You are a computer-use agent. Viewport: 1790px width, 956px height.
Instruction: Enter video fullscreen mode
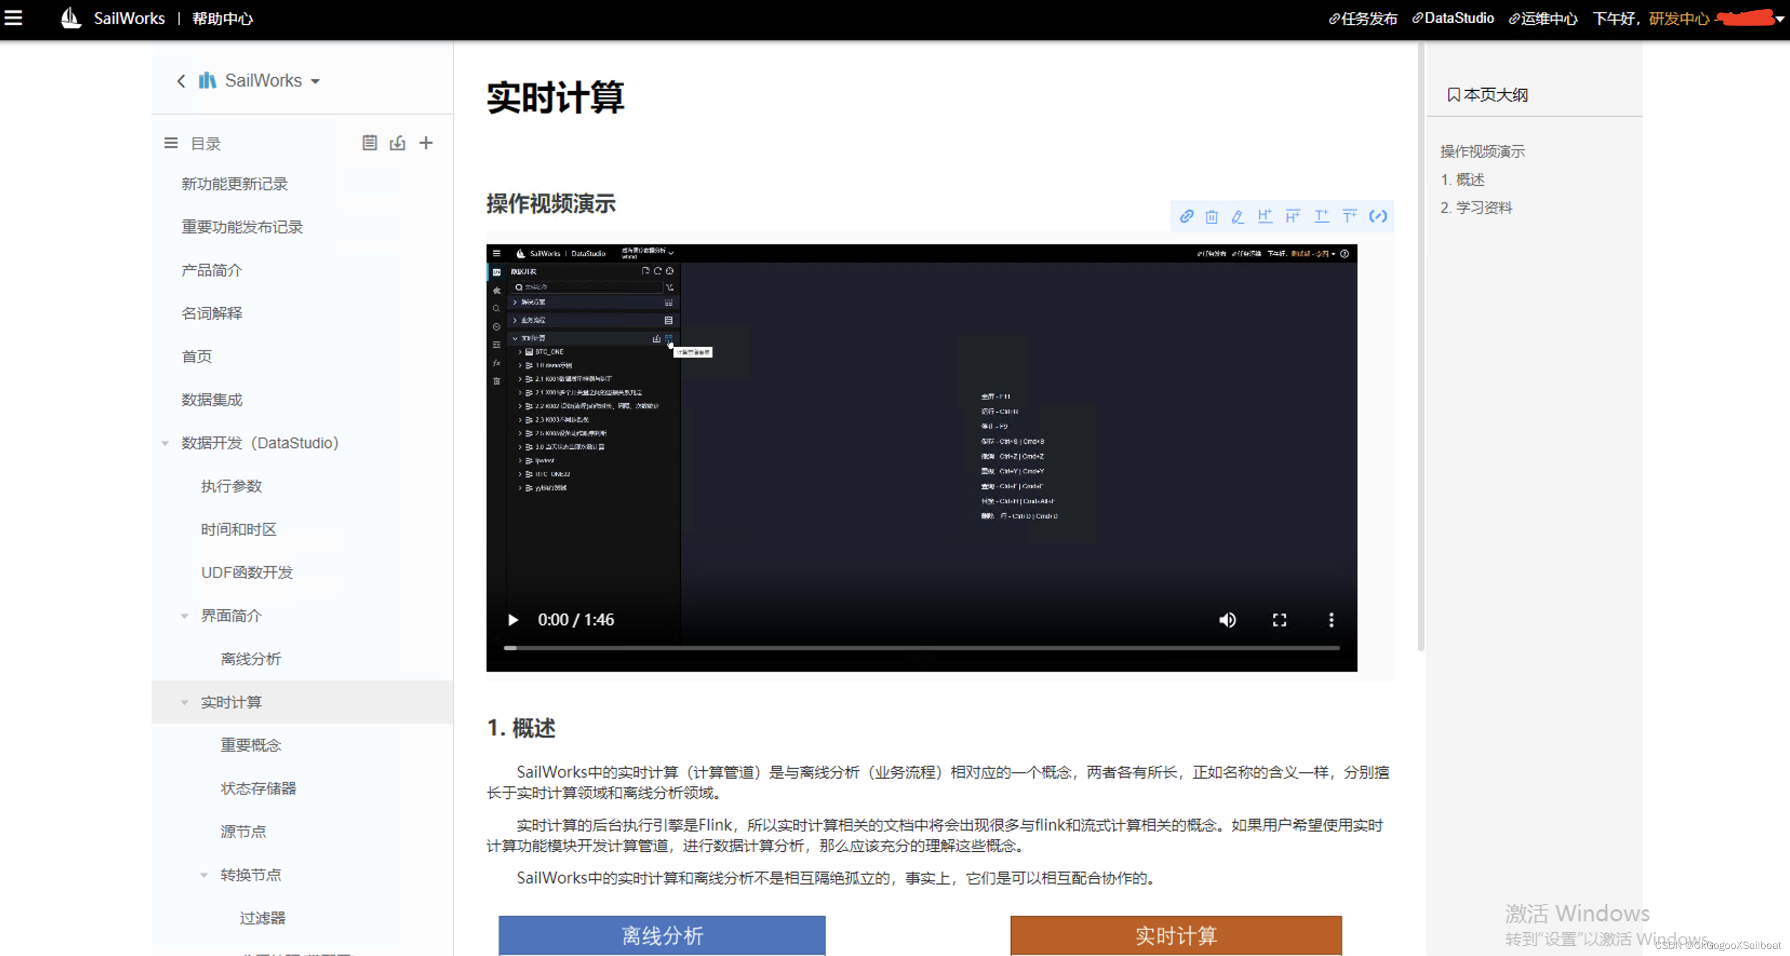(1279, 620)
